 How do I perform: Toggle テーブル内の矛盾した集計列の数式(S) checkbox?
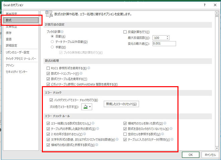pos(48,129)
